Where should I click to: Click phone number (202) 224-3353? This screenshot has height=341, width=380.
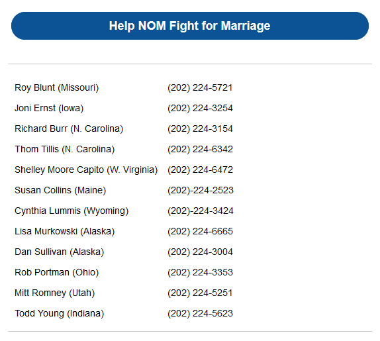pos(200,272)
